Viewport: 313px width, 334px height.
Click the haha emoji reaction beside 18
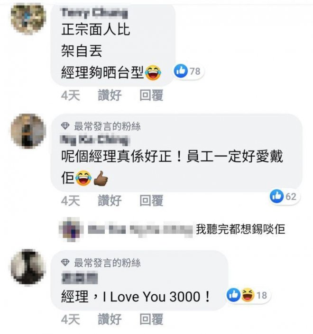pyautogui.click(x=248, y=295)
